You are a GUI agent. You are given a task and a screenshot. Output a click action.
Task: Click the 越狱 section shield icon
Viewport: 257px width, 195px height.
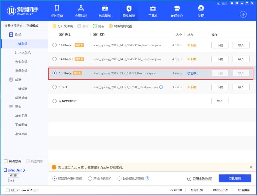coord(11,80)
